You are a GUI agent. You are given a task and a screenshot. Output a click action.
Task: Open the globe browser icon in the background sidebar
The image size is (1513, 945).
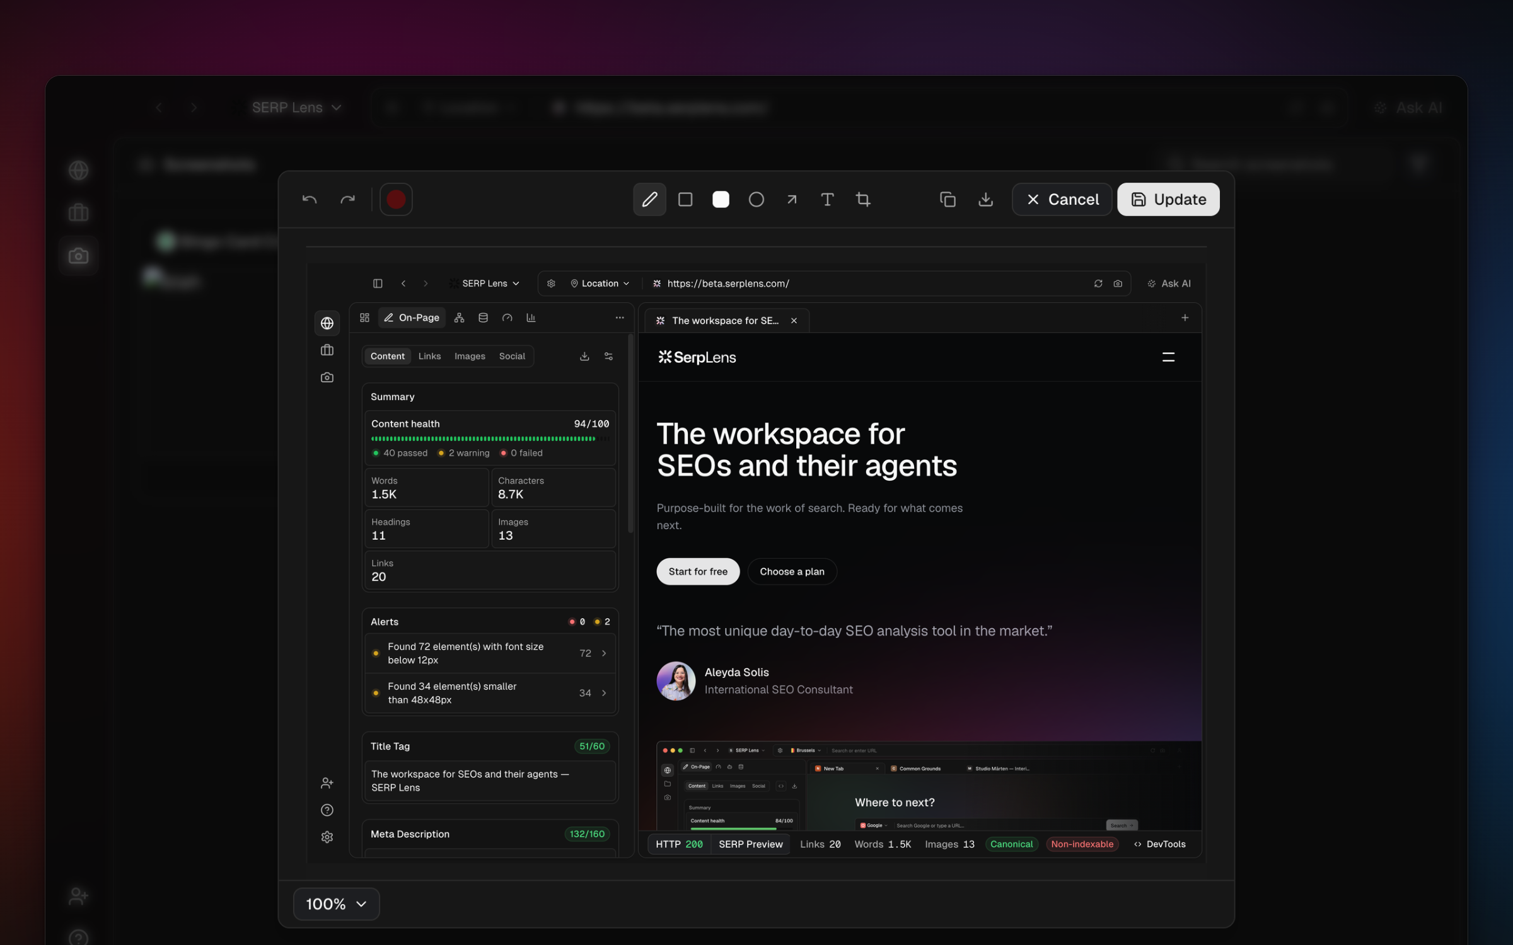[x=78, y=170]
